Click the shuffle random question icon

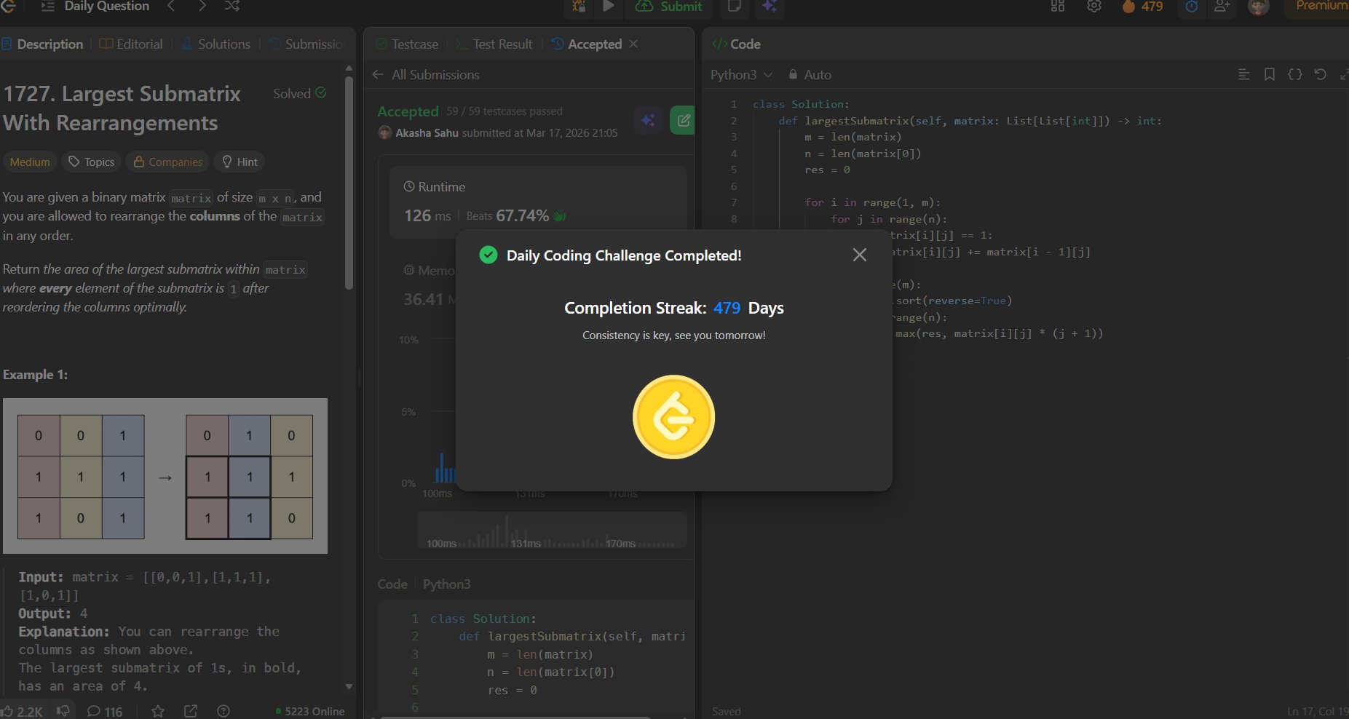tap(232, 7)
